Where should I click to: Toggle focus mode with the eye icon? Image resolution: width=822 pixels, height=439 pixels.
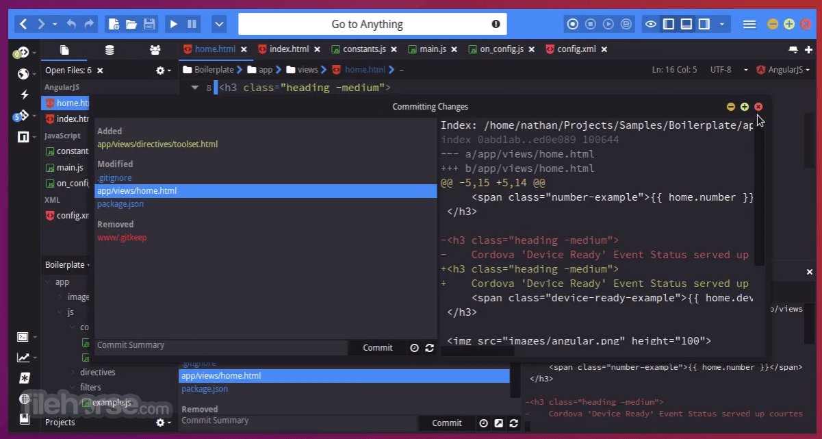point(651,24)
